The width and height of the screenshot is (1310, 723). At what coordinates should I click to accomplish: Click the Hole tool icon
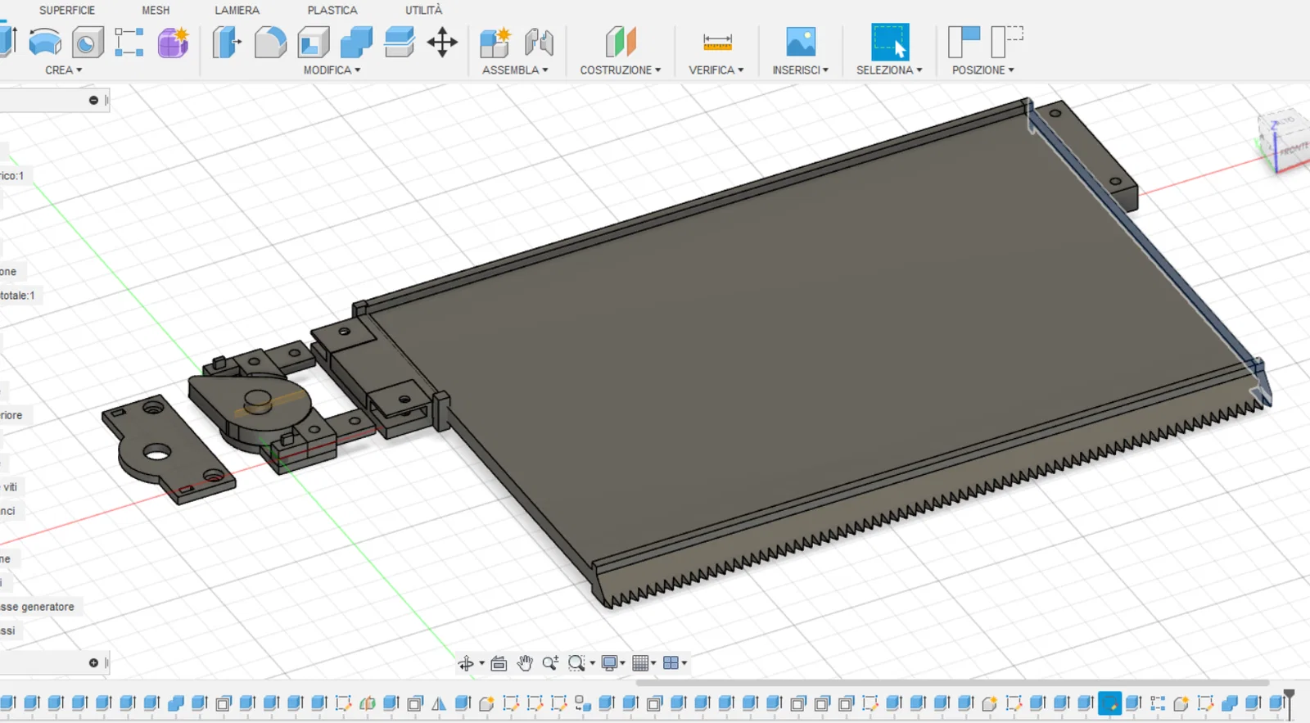coord(88,42)
